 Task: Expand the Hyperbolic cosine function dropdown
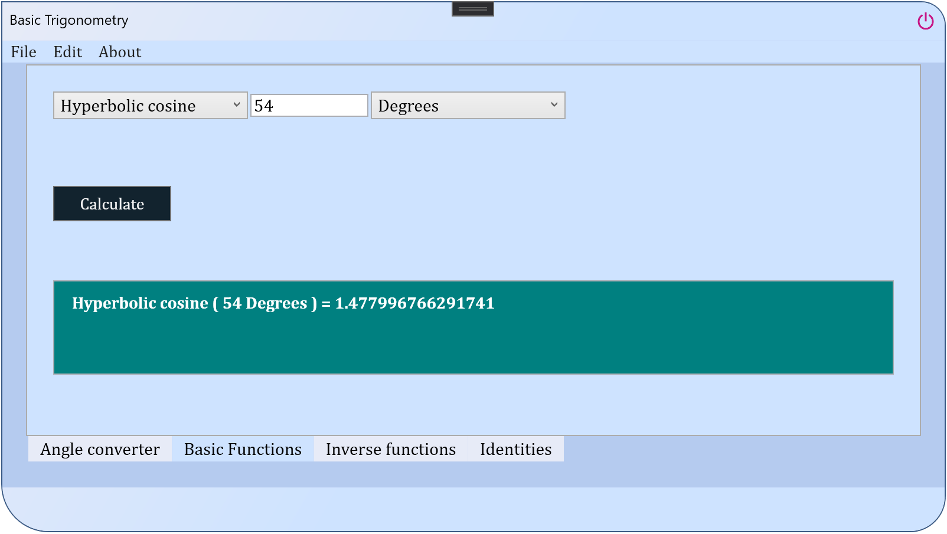[x=151, y=106]
